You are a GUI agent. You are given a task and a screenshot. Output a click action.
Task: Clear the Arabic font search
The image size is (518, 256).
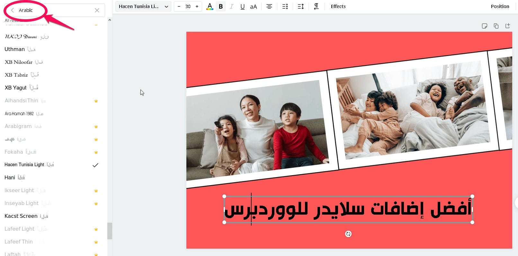97,10
